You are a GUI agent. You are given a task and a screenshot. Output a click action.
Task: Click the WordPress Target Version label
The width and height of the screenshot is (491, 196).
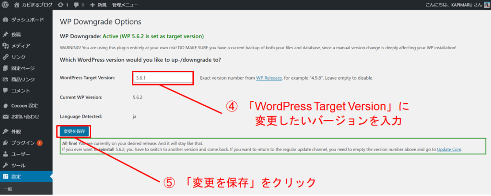click(87, 78)
